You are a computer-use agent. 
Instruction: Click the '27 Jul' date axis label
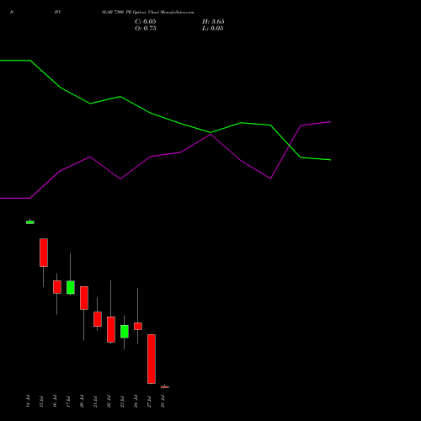149,401
